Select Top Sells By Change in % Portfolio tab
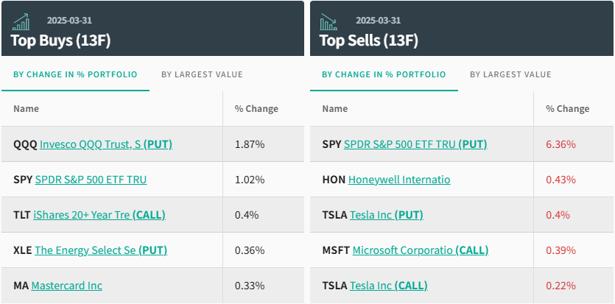 (384, 74)
